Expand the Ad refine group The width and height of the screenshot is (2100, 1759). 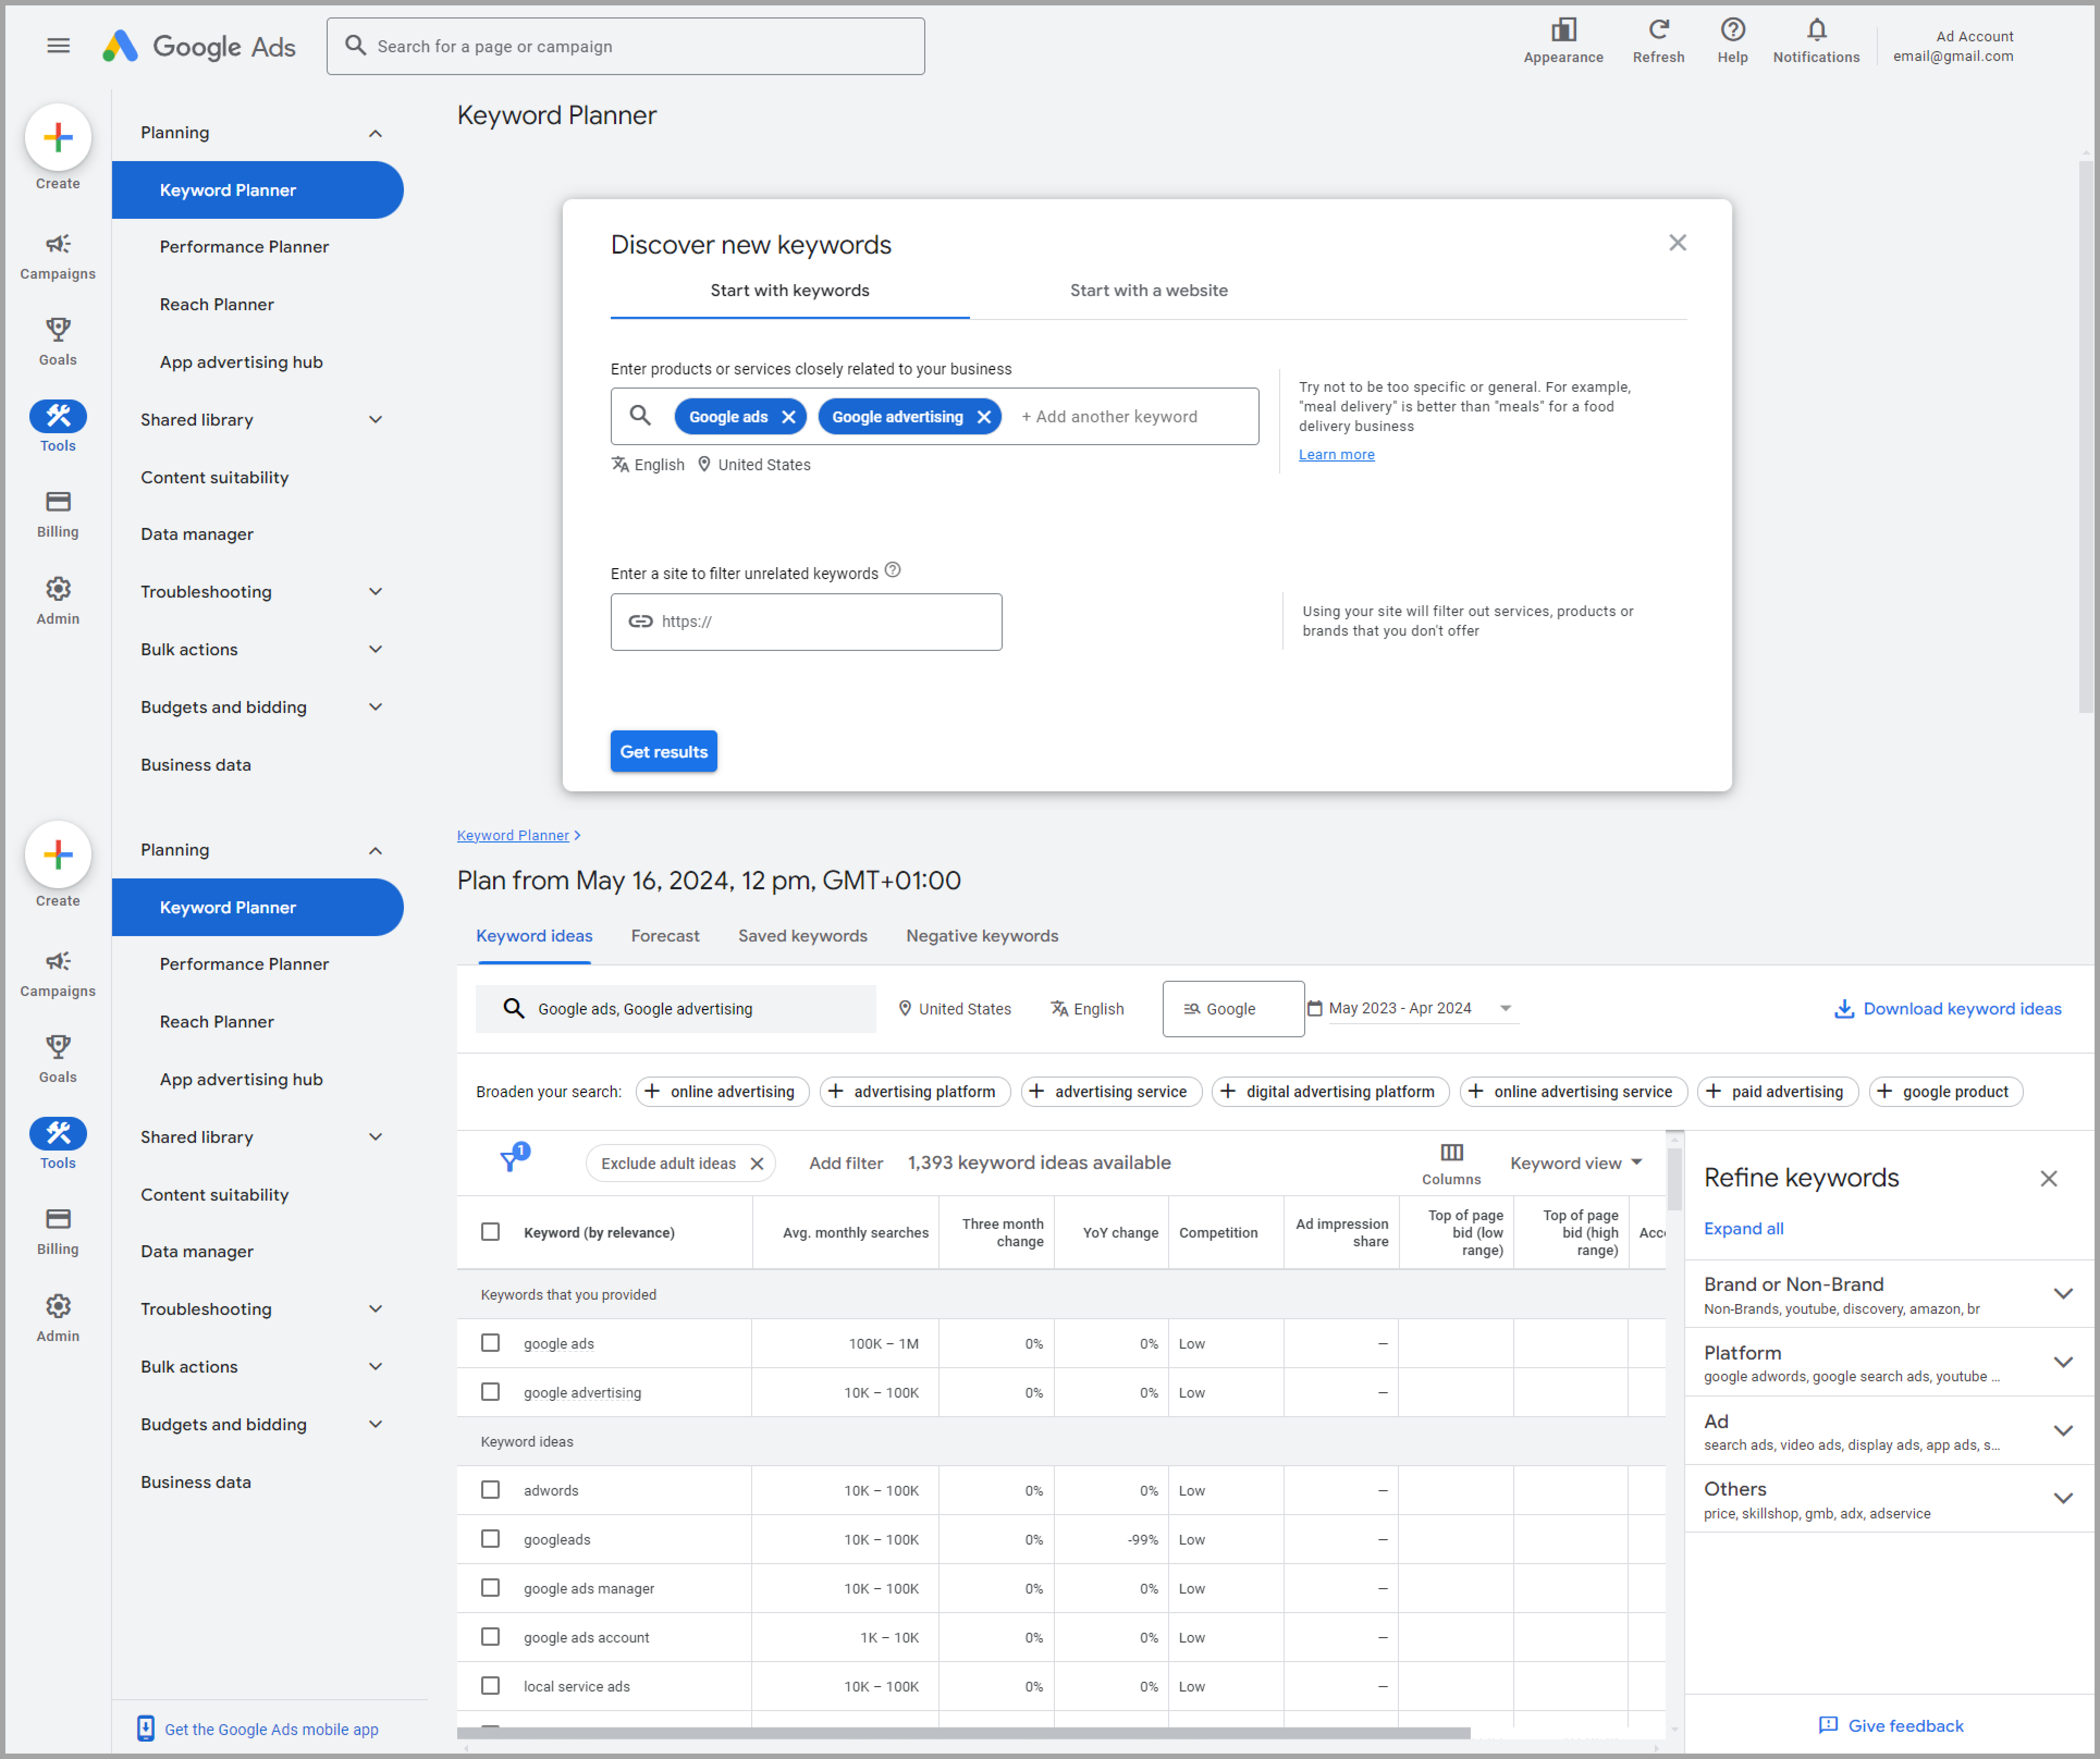click(x=2062, y=1431)
